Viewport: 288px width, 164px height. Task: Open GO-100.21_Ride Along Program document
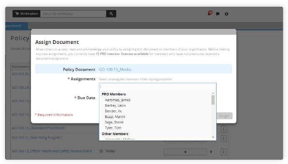coord(37,138)
